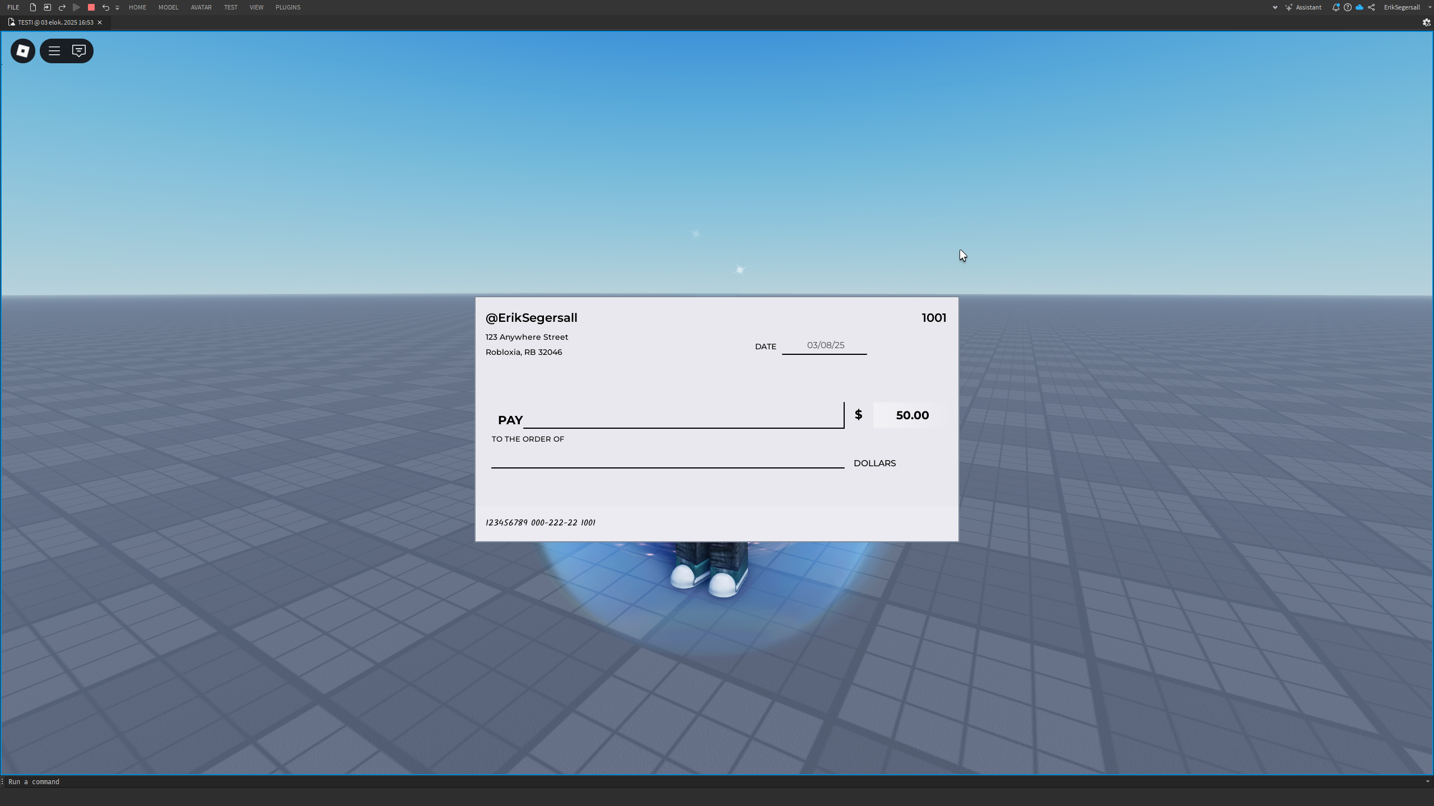Screen dimensions: 1434x806
Task: Open notifications via the bell icon
Action: point(1336,7)
